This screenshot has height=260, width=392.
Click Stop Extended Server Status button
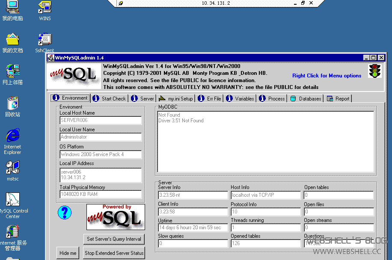[114, 253]
